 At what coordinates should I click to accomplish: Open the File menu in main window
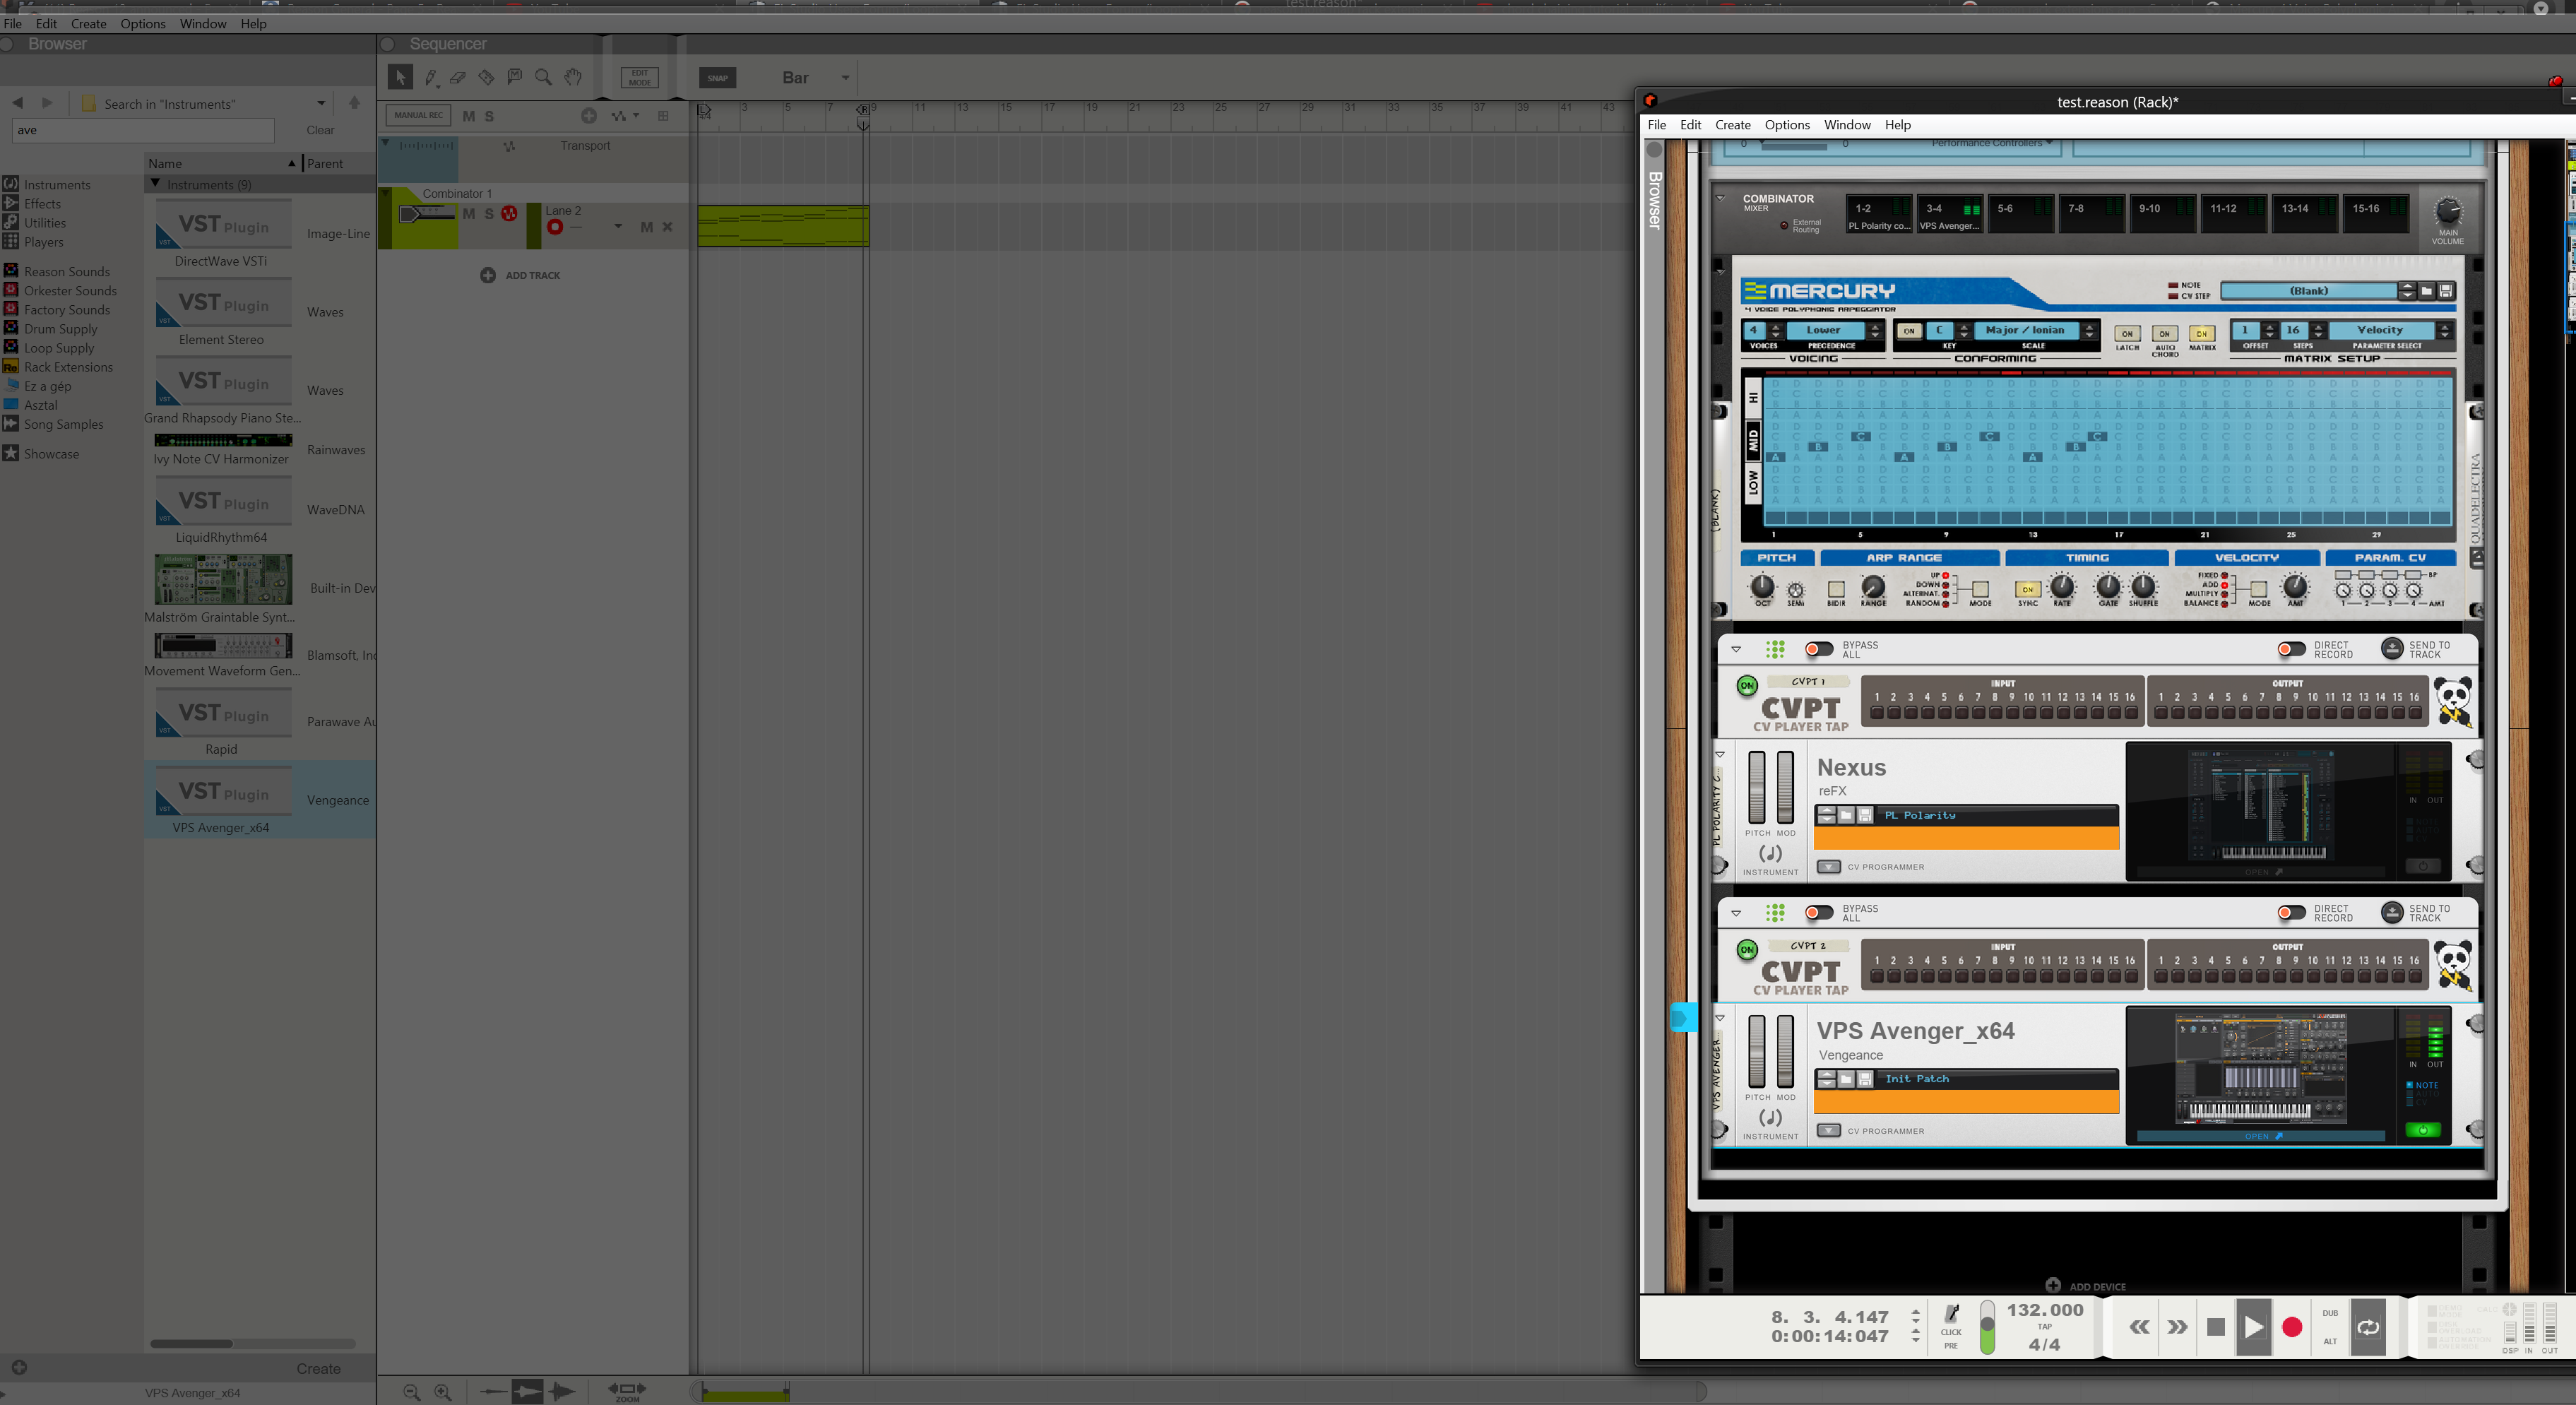12,24
